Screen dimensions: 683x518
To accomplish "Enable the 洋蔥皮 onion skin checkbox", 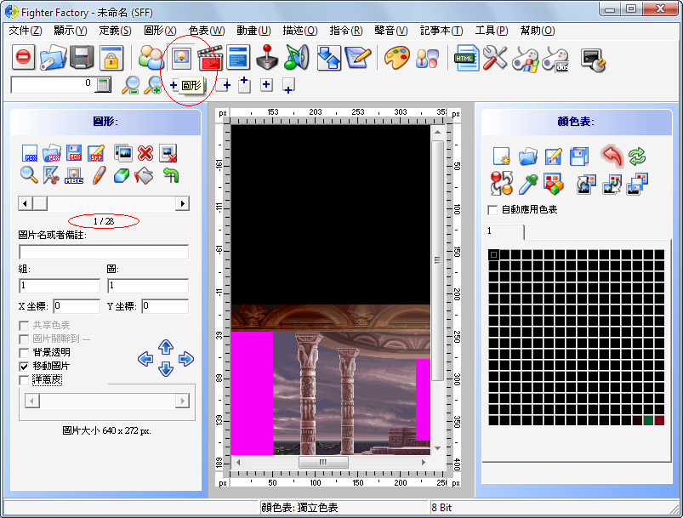I will coord(24,380).
